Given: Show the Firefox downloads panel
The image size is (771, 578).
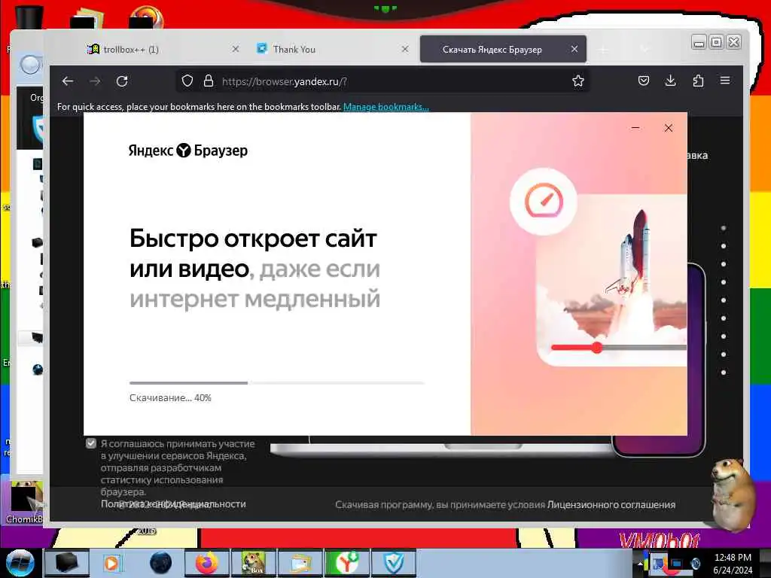Looking at the screenshot, I should point(671,81).
